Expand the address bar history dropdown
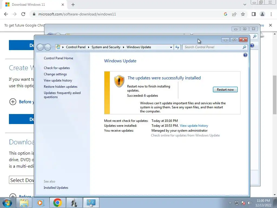This screenshot has width=277, height=208. [171, 47]
